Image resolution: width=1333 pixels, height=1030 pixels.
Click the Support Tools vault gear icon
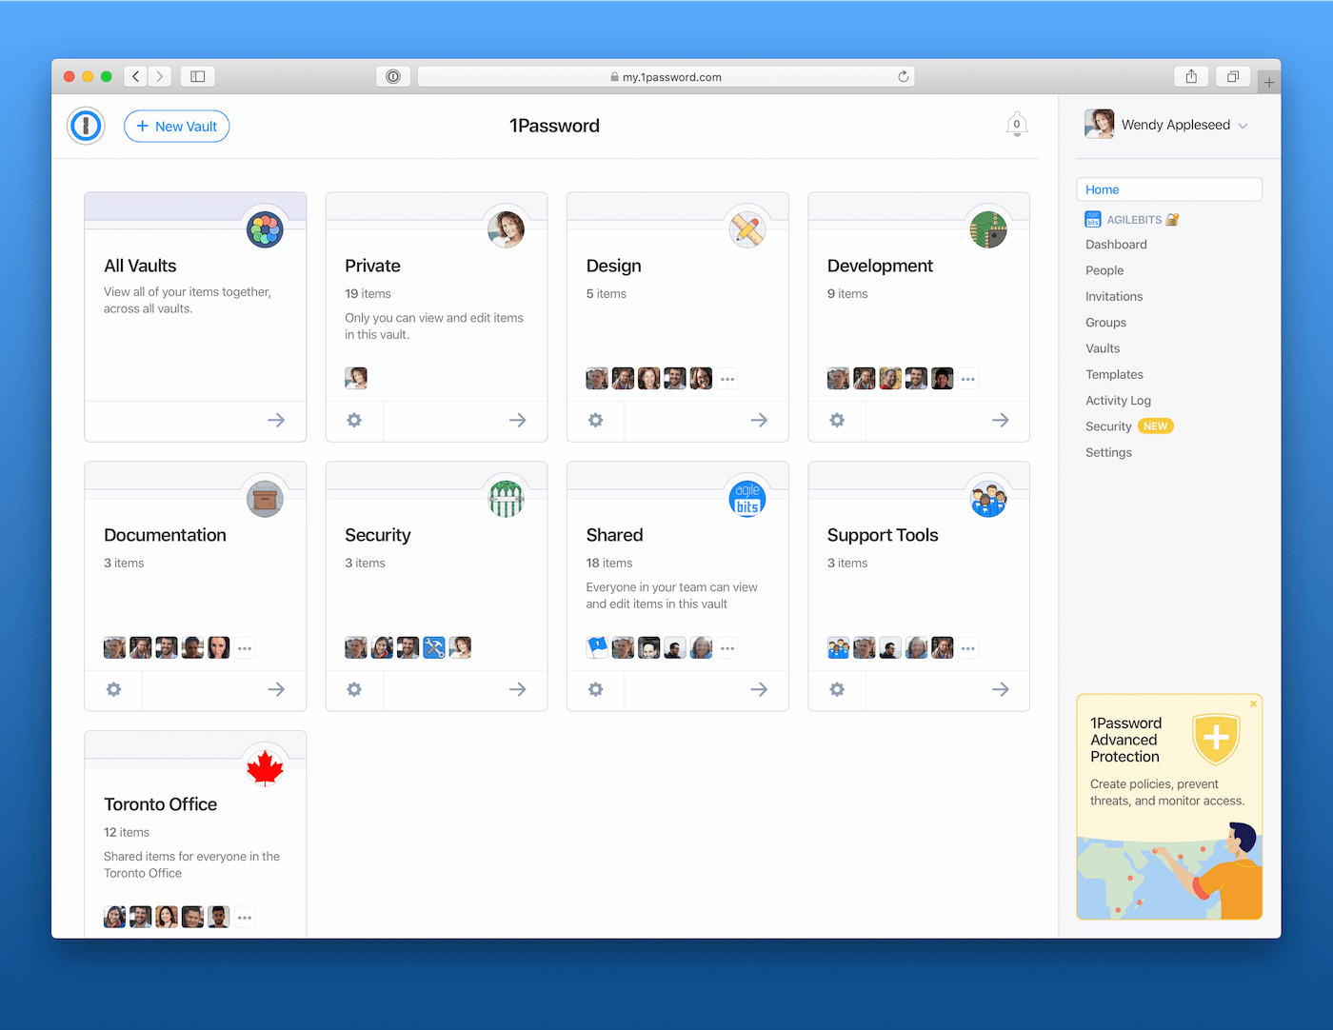[837, 689]
